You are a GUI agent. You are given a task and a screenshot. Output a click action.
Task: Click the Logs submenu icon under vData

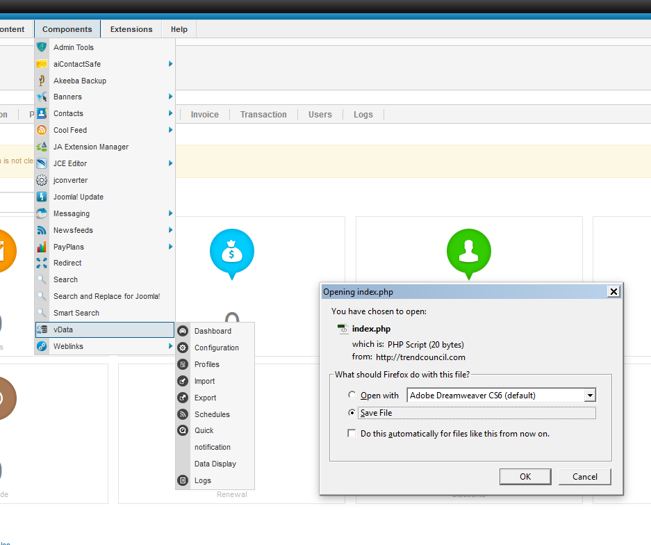(183, 480)
